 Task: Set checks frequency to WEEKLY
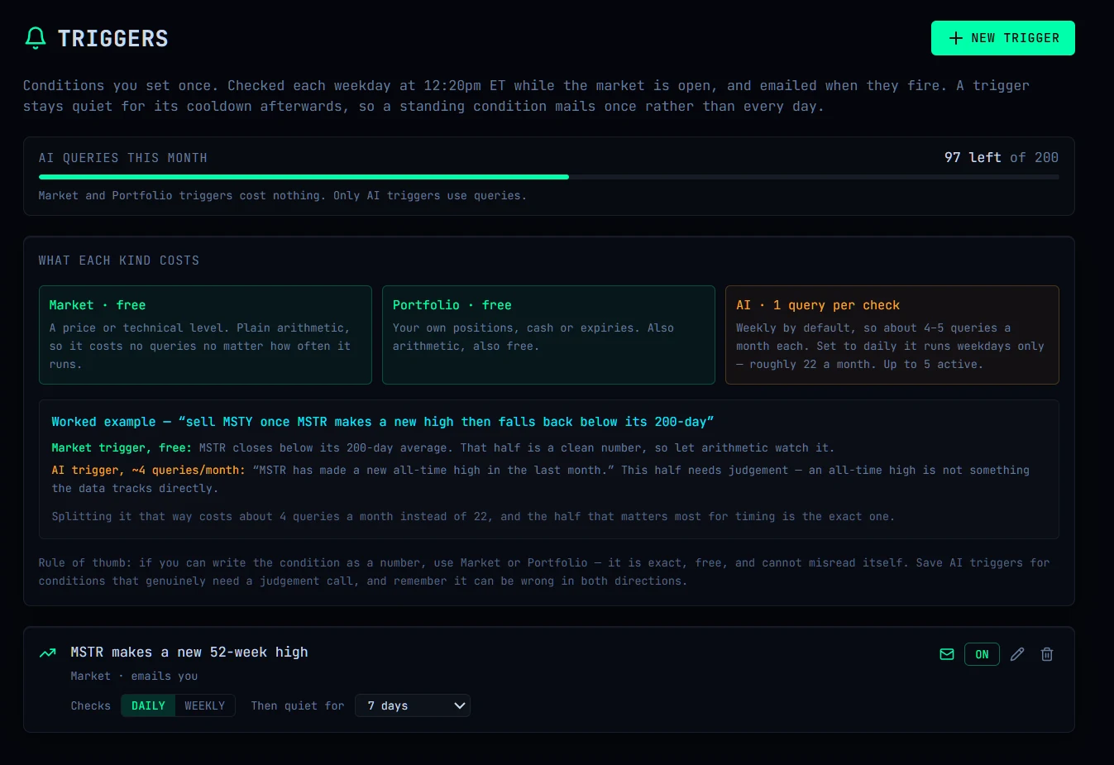click(205, 705)
